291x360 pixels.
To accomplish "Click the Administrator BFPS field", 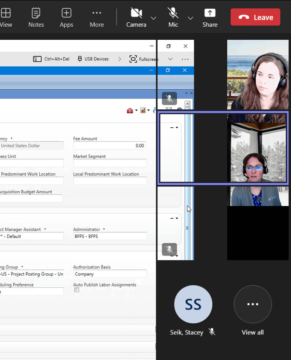I will pyautogui.click(x=110, y=236).
